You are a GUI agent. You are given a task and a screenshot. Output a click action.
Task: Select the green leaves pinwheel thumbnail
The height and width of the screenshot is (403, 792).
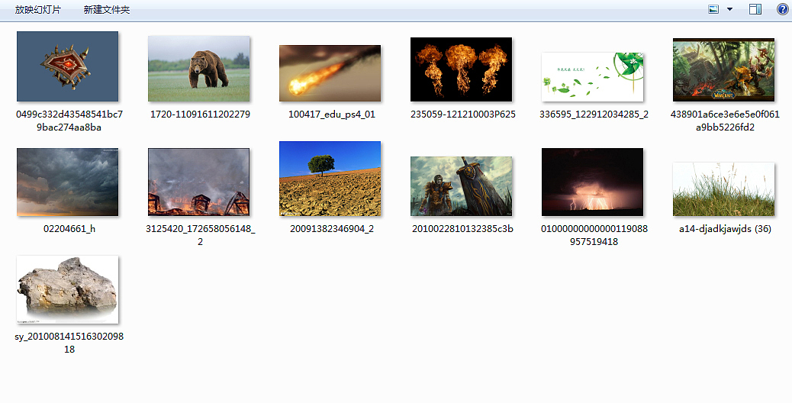[x=593, y=77]
